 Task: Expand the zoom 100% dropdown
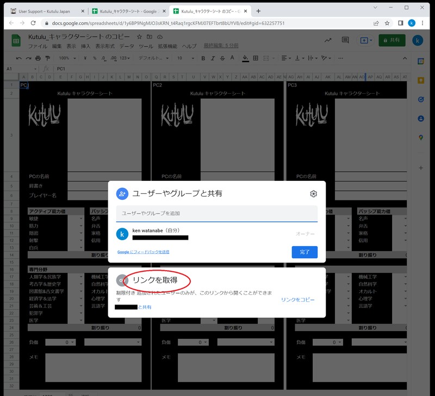coord(67,58)
